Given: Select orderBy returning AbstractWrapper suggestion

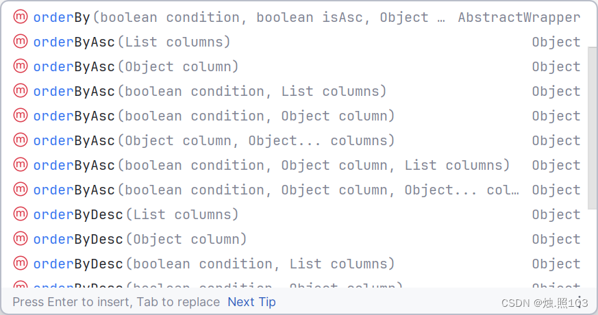Looking at the screenshot, I should tap(297, 17).
